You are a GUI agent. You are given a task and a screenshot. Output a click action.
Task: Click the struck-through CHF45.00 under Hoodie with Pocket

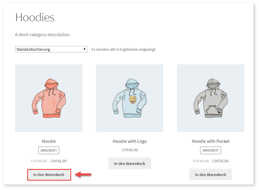coord(201,161)
